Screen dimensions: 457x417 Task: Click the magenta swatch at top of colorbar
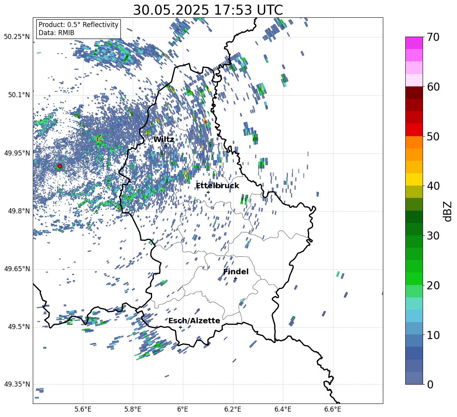(x=414, y=43)
